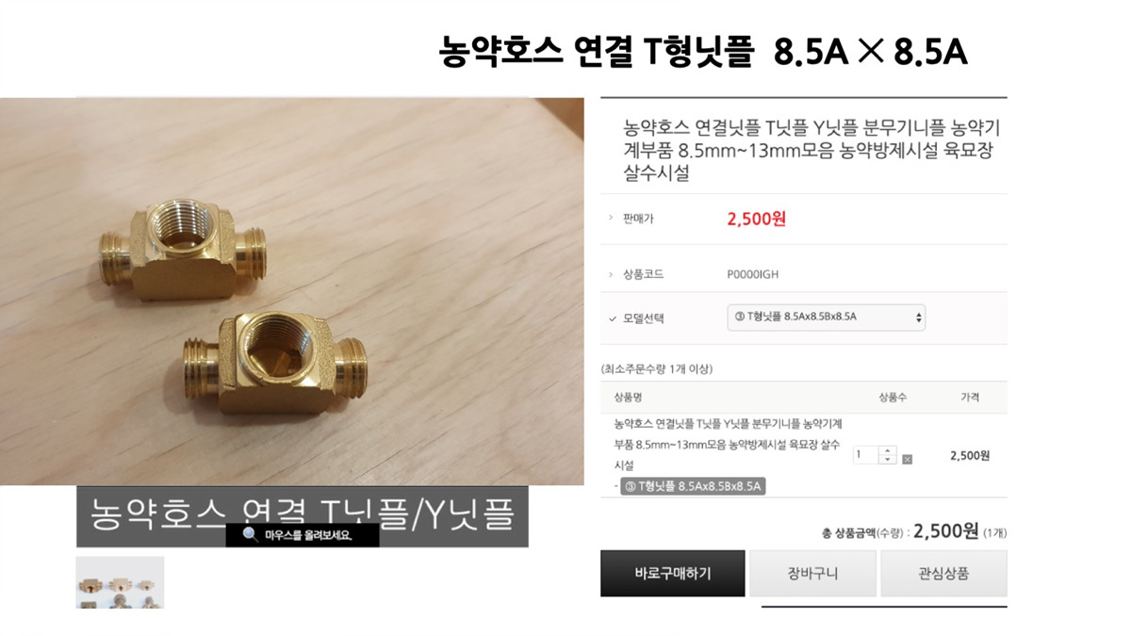Click the red 2,500원 sale price
The width and height of the screenshot is (1131, 636).
(756, 219)
